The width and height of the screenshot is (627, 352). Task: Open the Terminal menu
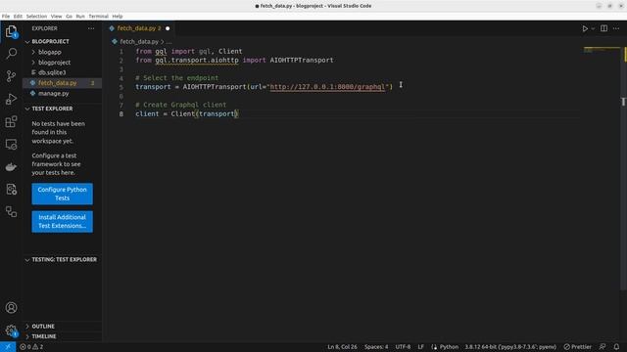coord(98,17)
